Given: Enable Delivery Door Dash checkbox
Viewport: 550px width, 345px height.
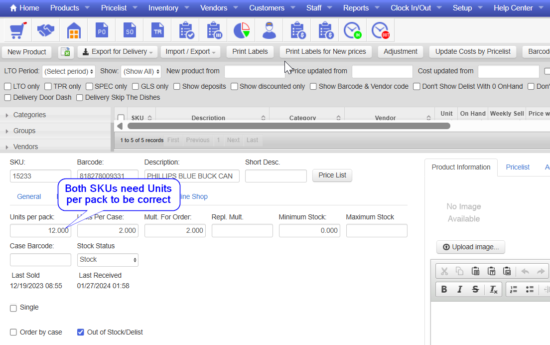Looking at the screenshot, I should 7,98.
